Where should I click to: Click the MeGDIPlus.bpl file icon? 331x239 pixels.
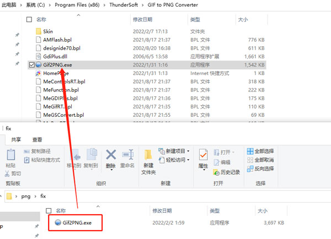coord(39,98)
